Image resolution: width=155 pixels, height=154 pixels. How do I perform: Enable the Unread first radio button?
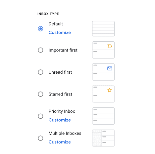coord(40,72)
